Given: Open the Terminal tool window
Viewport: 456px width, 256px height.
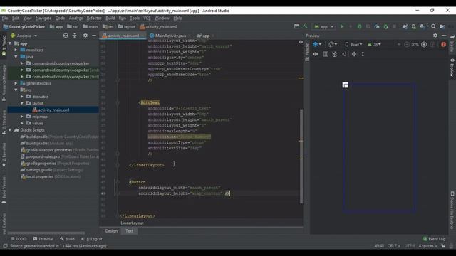Looking at the screenshot, I should click(x=43, y=239).
